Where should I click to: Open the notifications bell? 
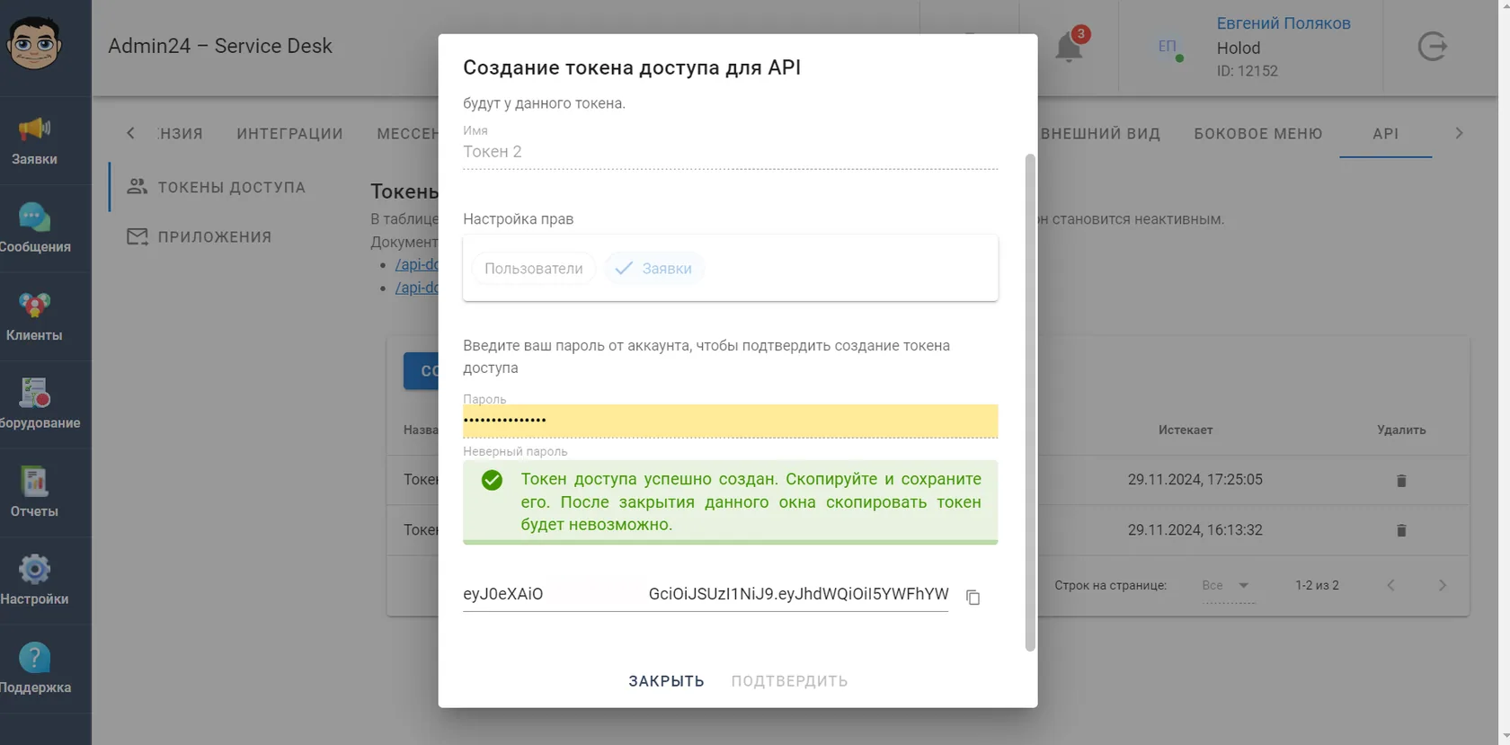click(x=1069, y=47)
